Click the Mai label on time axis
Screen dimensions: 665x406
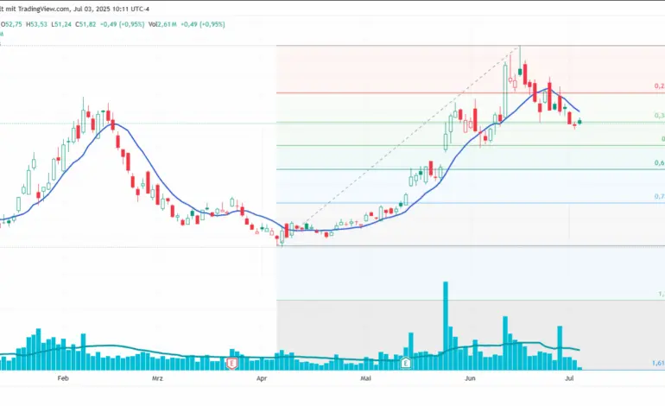(x=365, y=378)
